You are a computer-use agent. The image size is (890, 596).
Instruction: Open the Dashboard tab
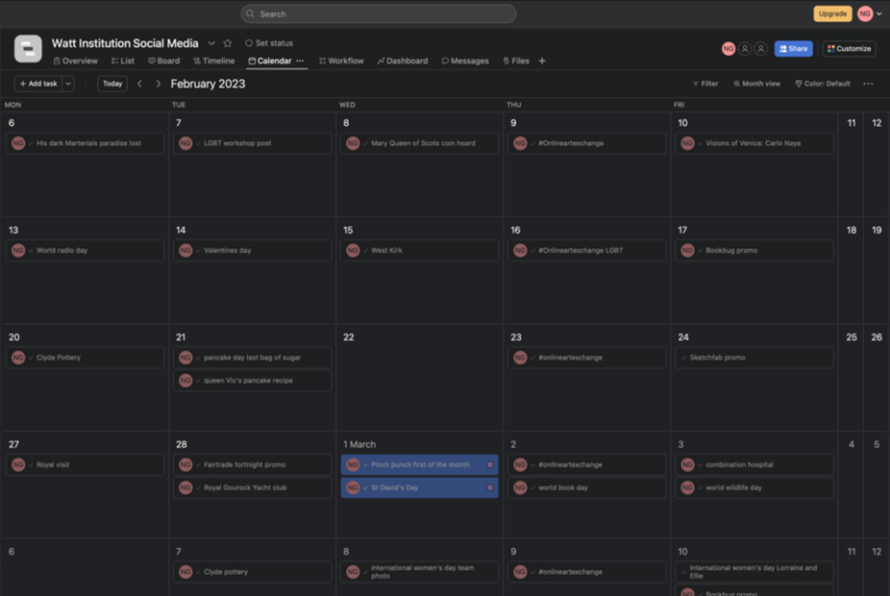(403, 61)
